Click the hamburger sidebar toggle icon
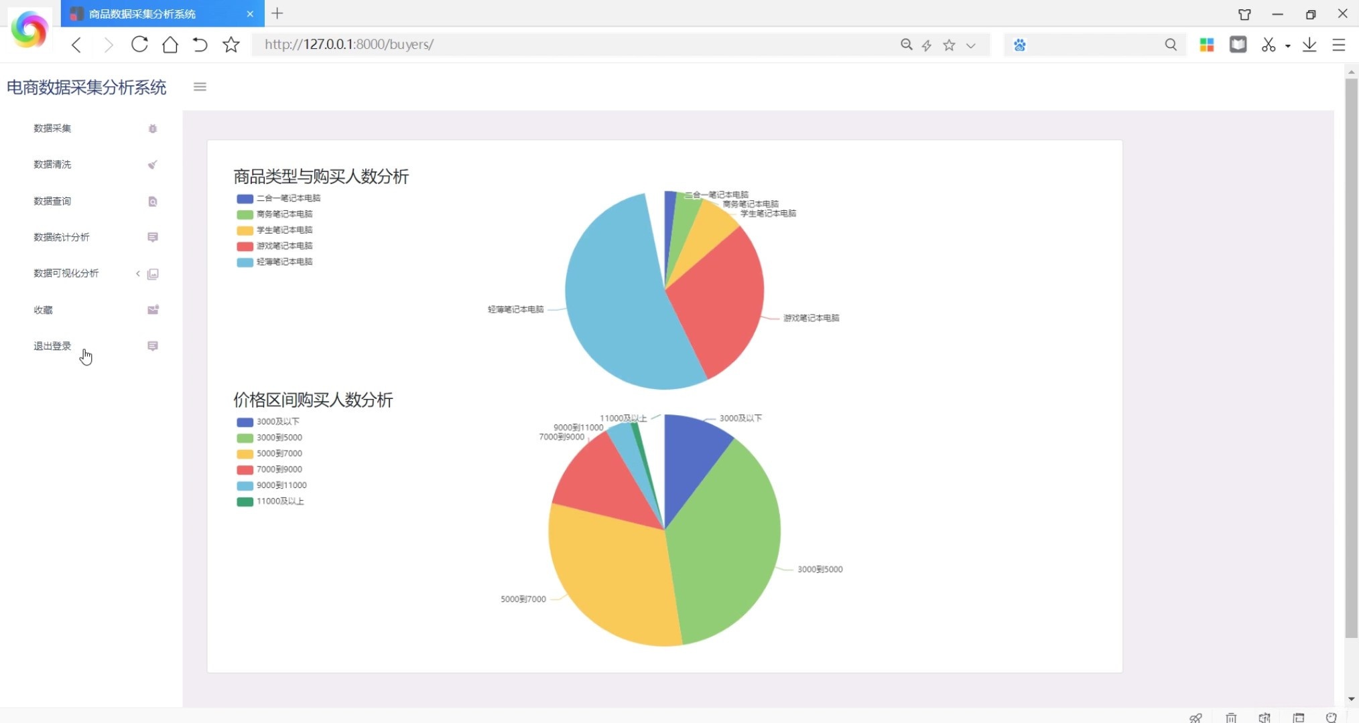Screen dimensions: 1359x723 (x=200, y=86)
